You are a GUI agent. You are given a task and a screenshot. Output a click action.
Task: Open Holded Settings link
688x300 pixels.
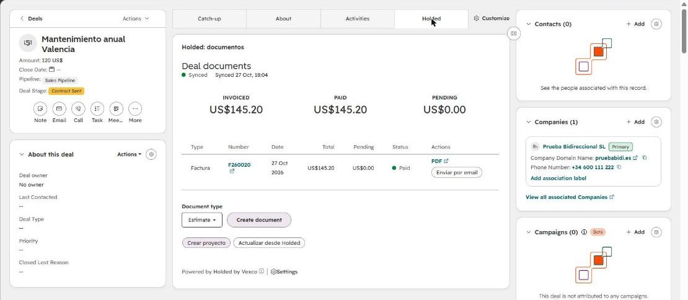coord(284,271)
